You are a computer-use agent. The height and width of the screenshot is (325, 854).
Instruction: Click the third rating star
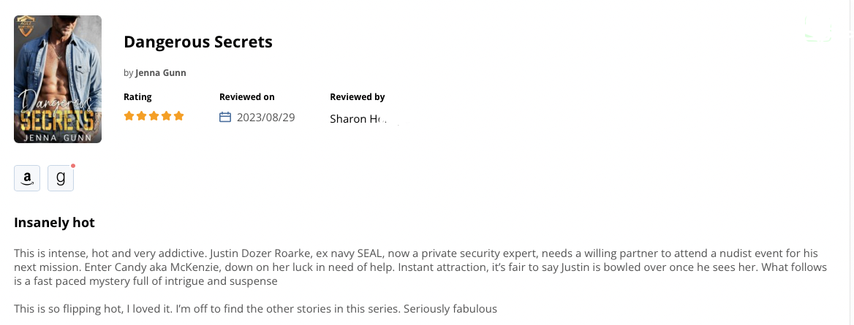154,116
